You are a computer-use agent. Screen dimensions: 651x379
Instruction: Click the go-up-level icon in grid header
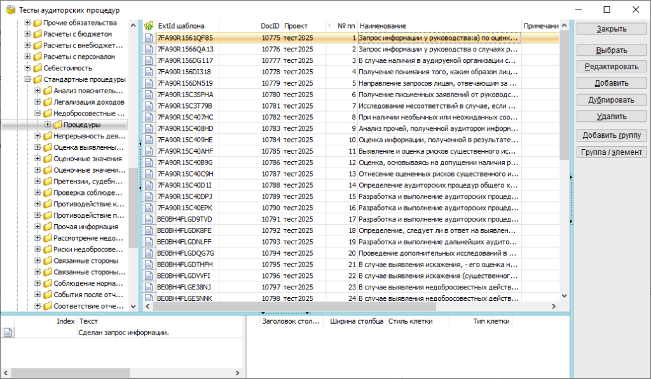pyautogui.click(x=149, y=25)
